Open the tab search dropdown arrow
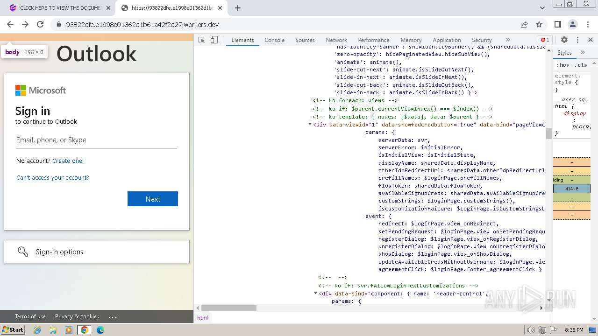This screenshot has width=598, height=336. pyautogui.click(x=542, y=8)
